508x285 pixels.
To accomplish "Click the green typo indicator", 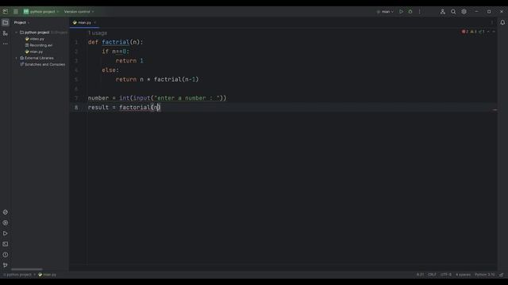I will [x=482, y=32].
